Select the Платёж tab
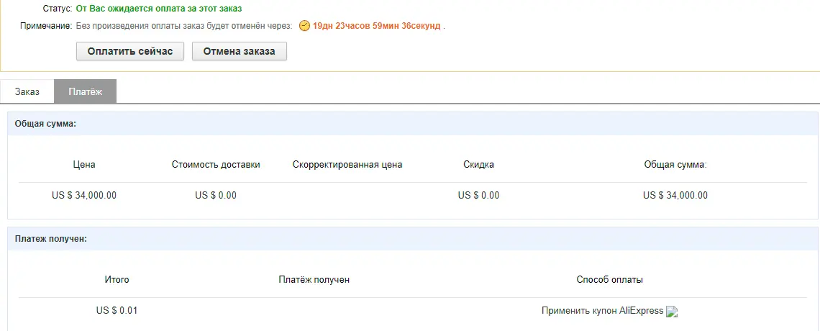Screen dimensions: 820x331 click(86, 91)
